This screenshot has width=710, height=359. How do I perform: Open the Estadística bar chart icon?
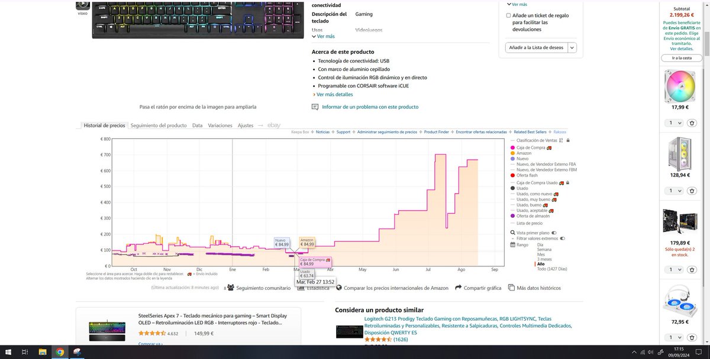[x=301, y=288]
